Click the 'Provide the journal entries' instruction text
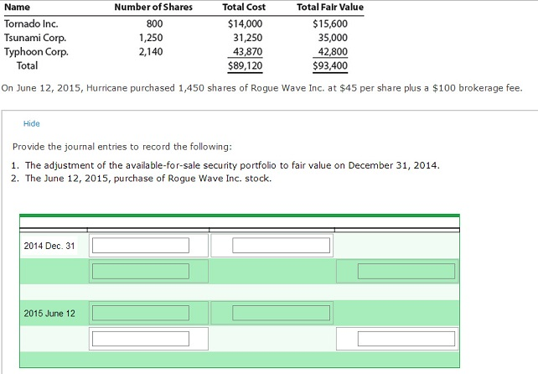This screenshot has height=374, width=538. (122, 147)
